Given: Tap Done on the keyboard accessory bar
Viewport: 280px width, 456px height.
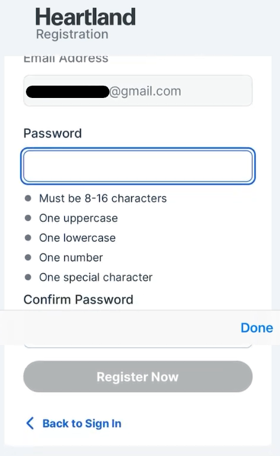Looking at the screenshot, I should tap(257, 328).
